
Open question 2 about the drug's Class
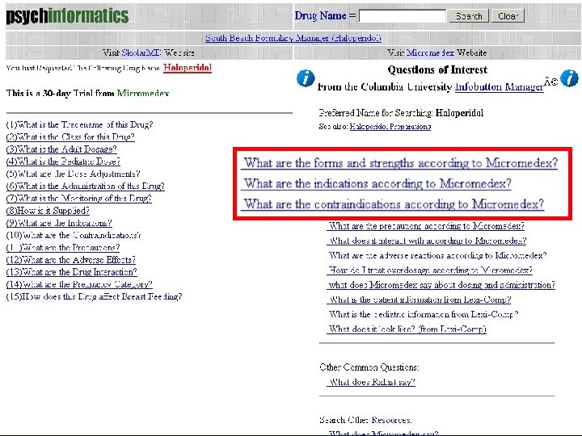coord(70,136)
